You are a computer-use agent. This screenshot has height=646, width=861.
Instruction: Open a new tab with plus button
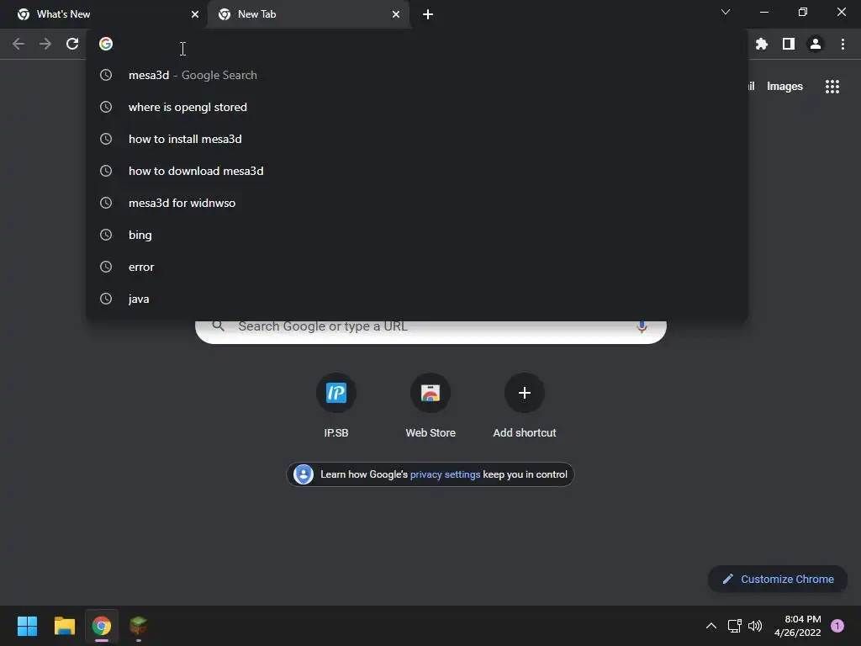tap(428, 14)
